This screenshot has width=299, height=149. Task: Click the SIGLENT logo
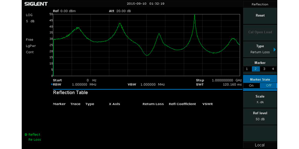[x=36, y=4]
